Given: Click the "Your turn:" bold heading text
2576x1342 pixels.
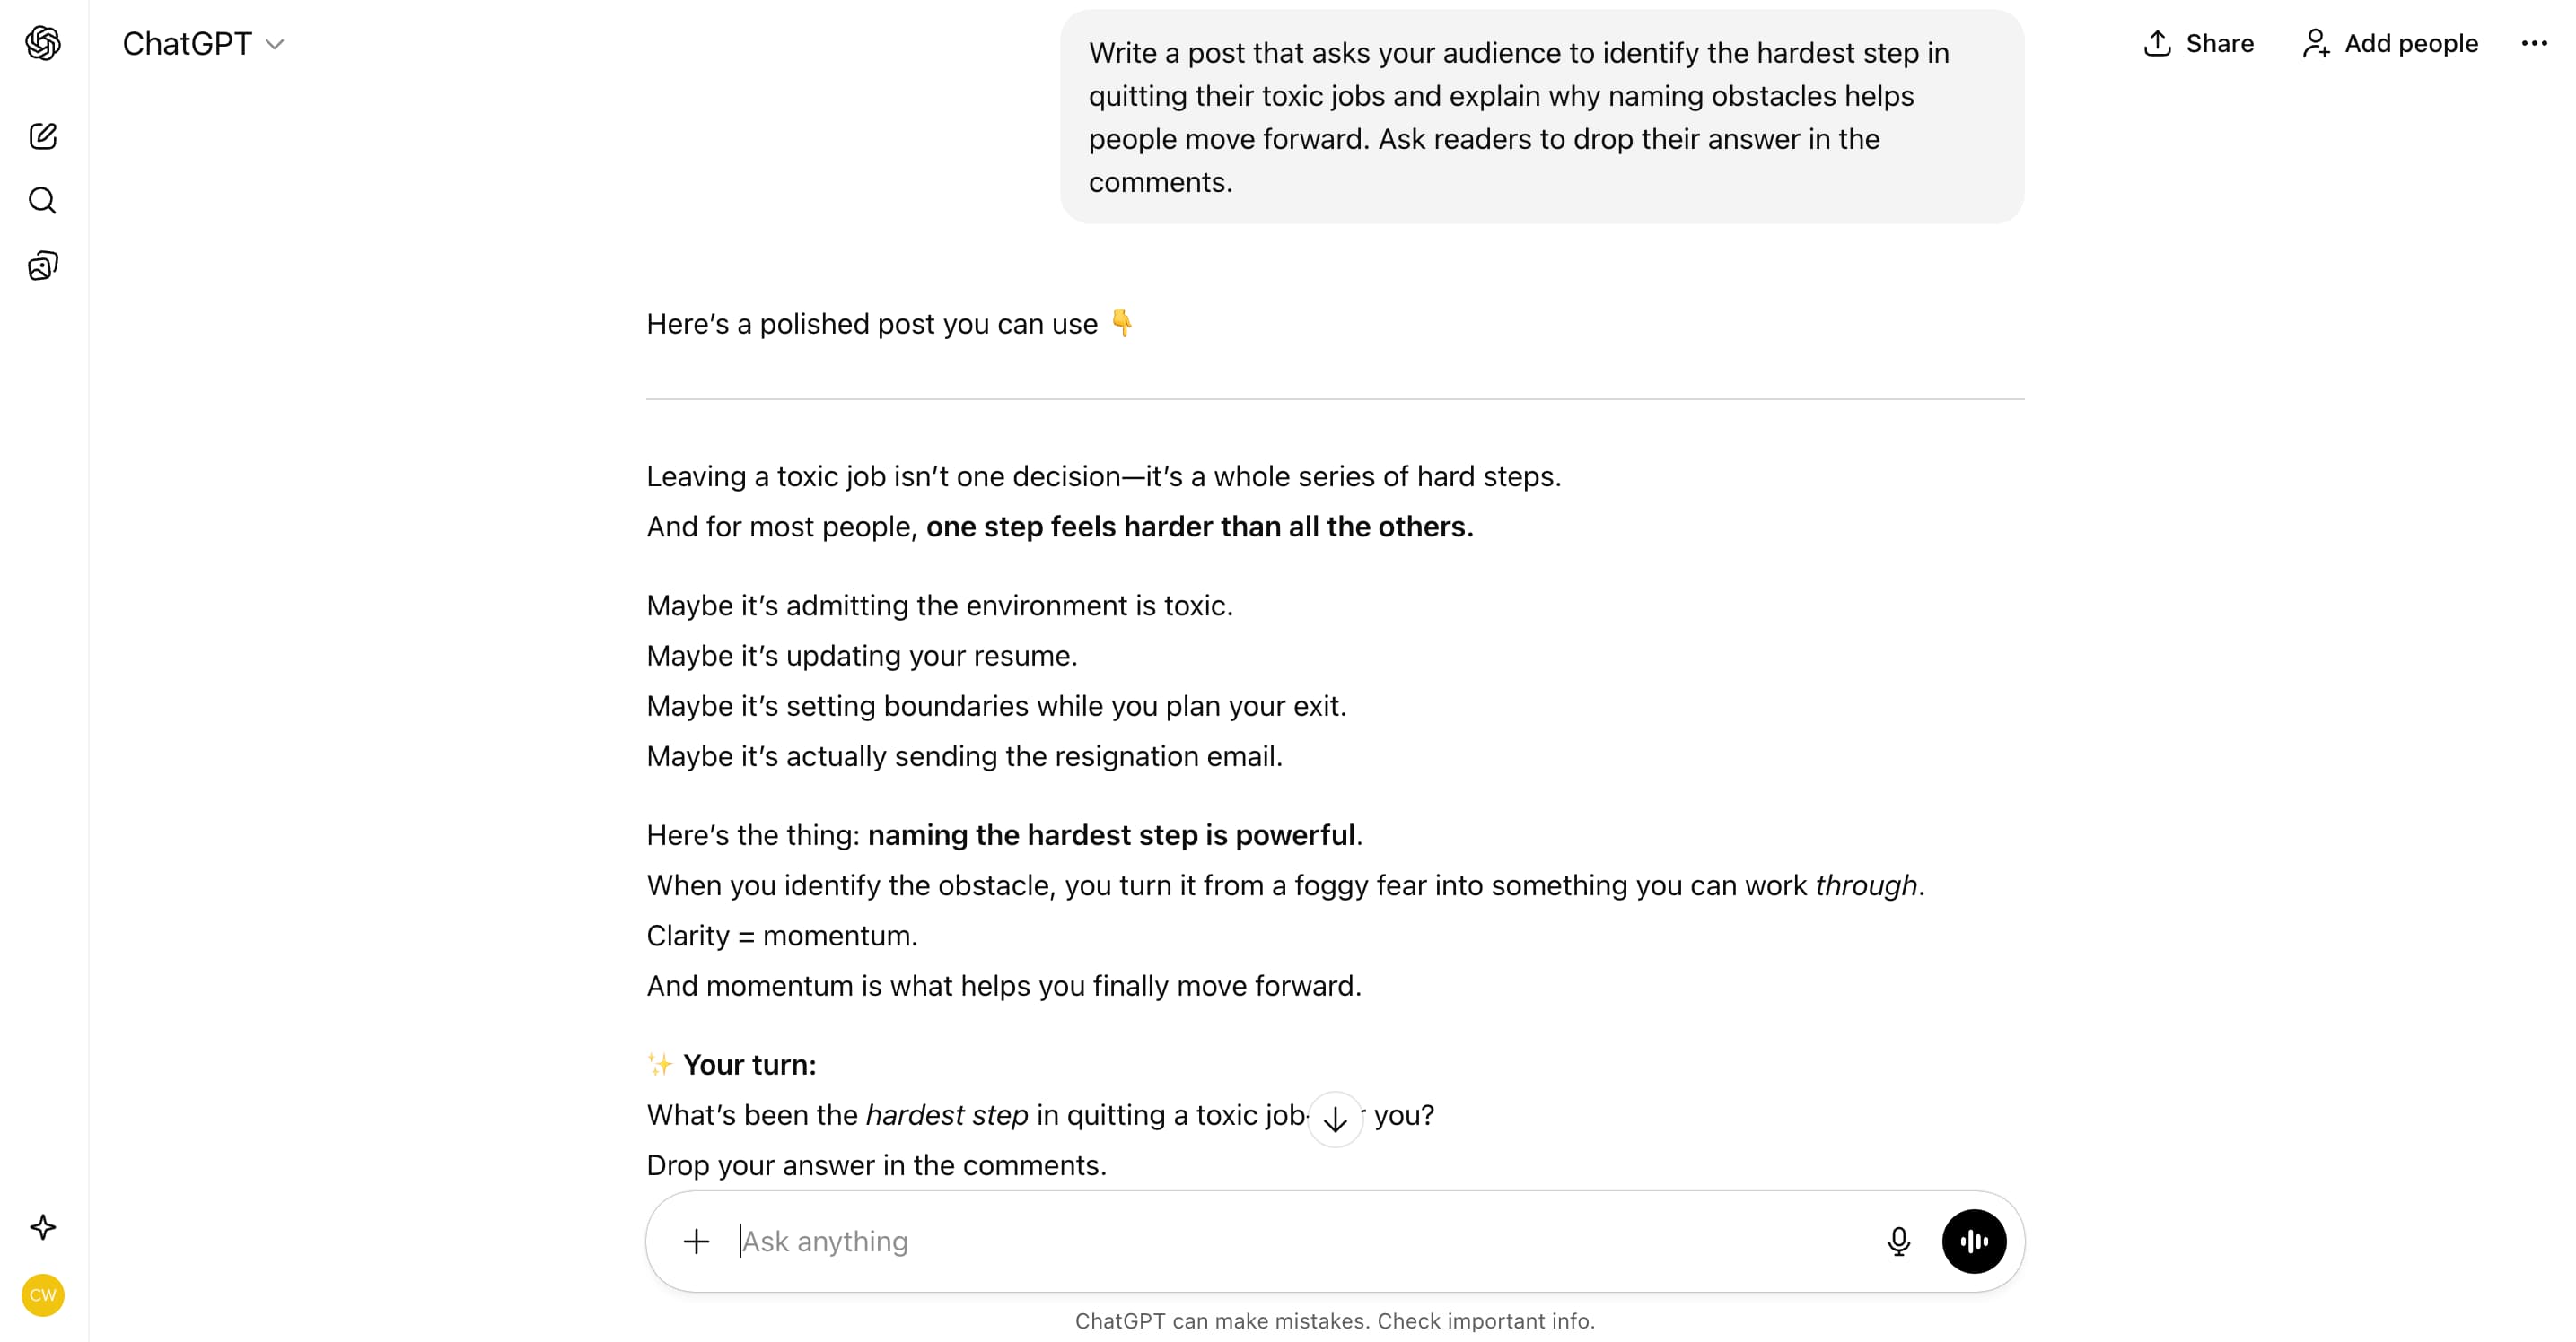Looking at the screenshot, I should pos(749,1064).
